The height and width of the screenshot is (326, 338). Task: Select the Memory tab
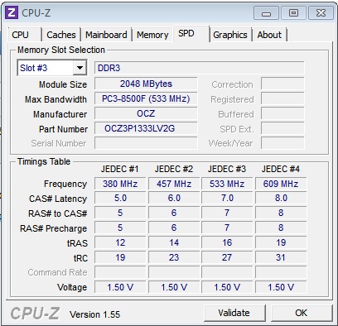pyautogui.click(x=152, y=35)
